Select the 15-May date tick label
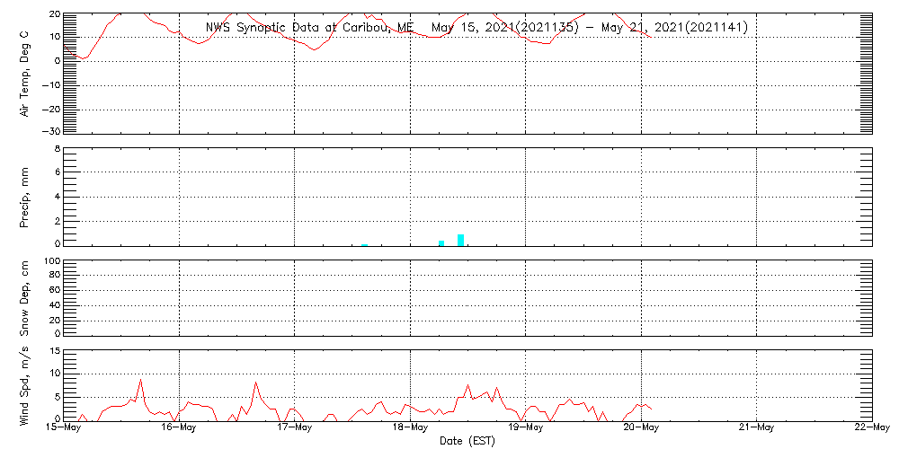 [x=63, y=428]
